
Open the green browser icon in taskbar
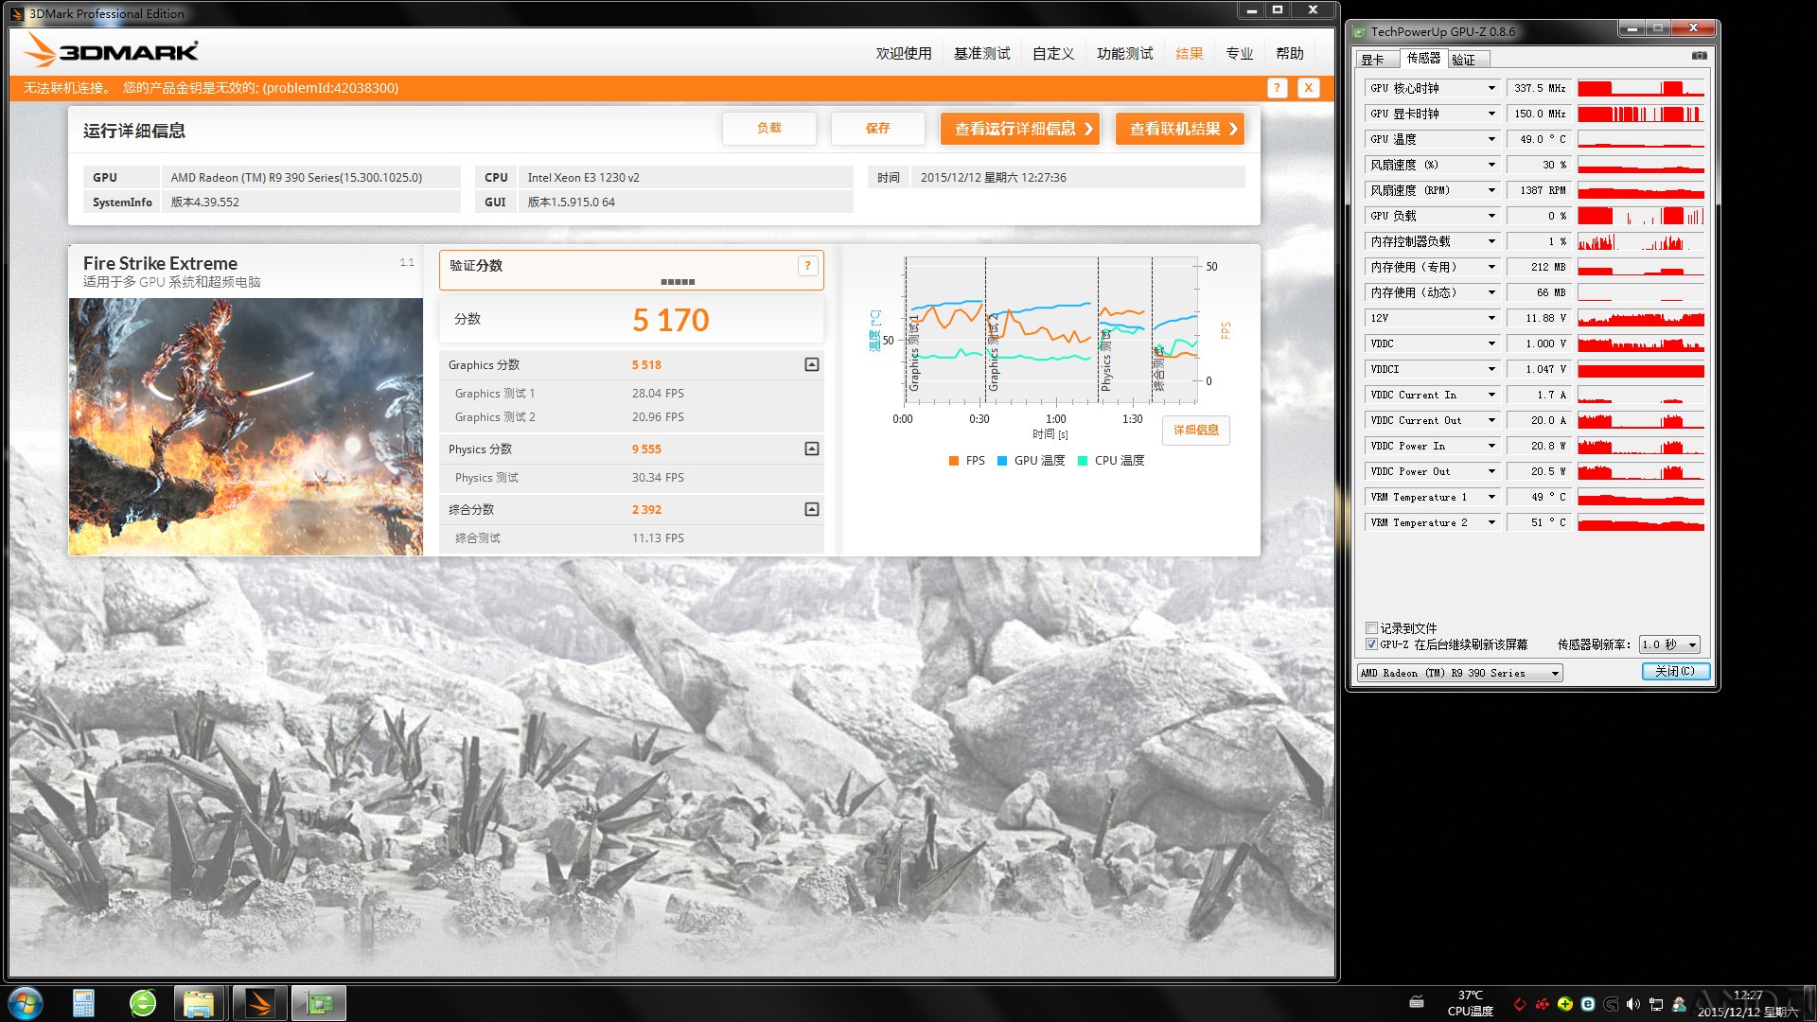pyautogui.click(x=143, y=1003)
